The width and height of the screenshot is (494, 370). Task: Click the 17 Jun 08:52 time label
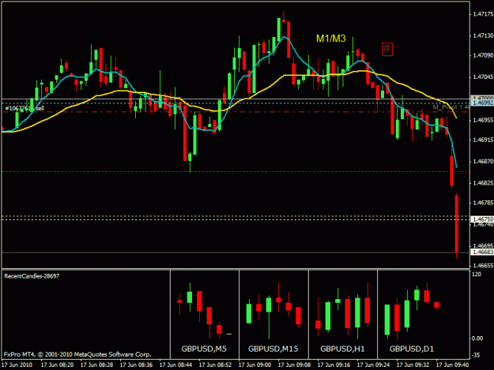(215, 365)
